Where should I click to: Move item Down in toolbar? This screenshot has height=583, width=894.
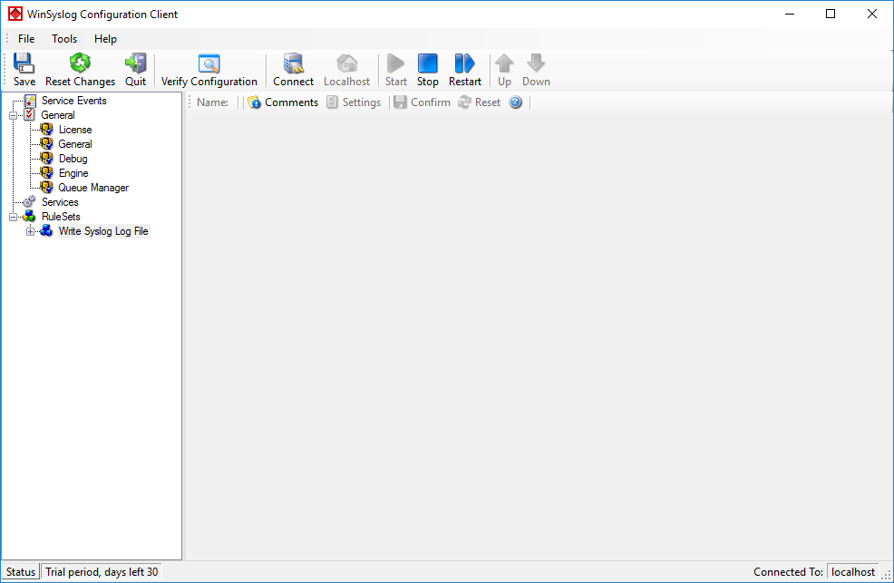click(x=536, y=70)
